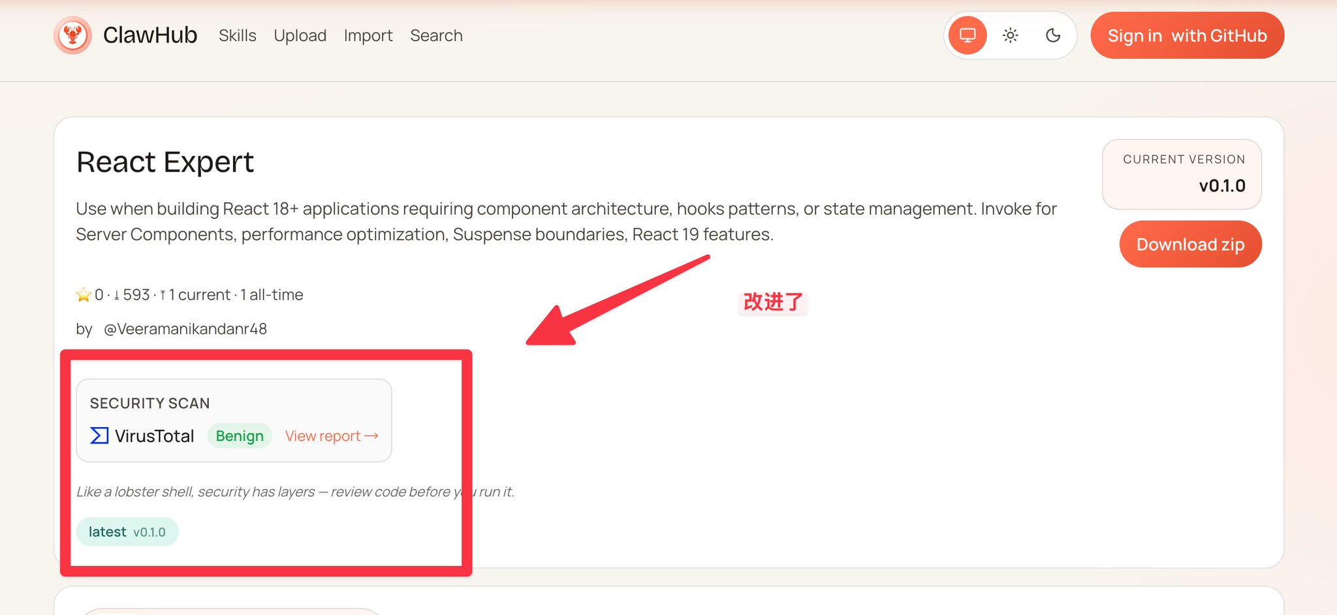1337x615 pixels.
Task: Click the SECURITY SCAN heading
Action: point(150,403)
